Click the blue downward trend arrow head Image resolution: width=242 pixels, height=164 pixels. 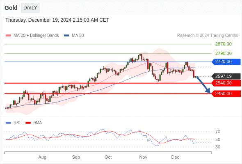[x=208, y=91]
